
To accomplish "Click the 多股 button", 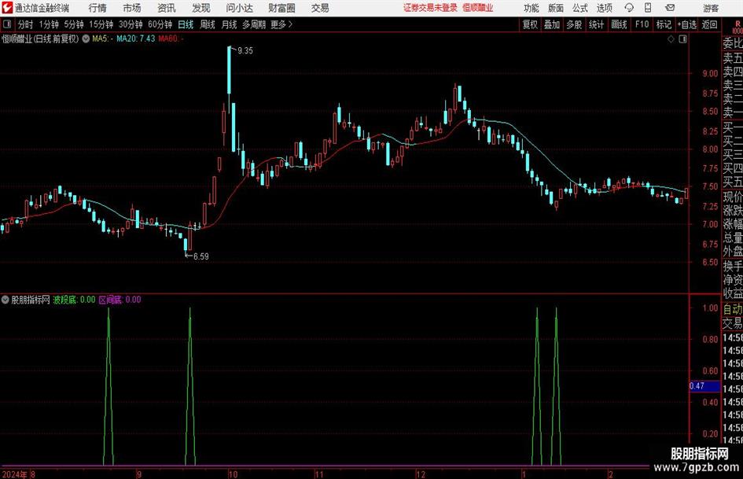I will click(x=574, y=24).
